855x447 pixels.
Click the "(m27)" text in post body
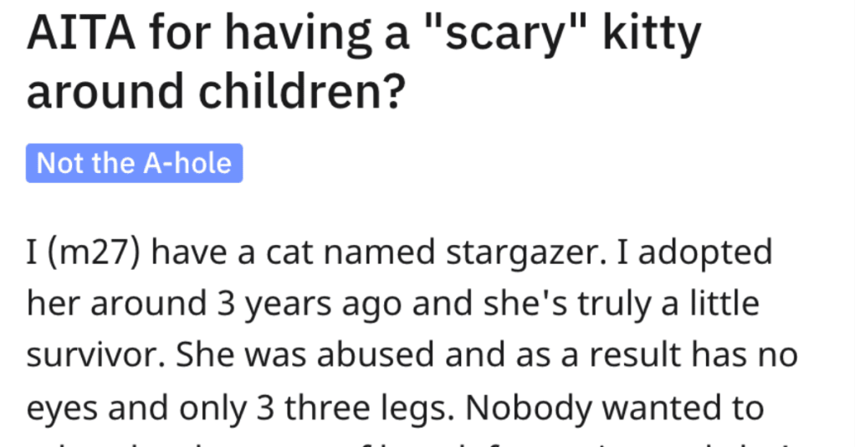[95, 252]
